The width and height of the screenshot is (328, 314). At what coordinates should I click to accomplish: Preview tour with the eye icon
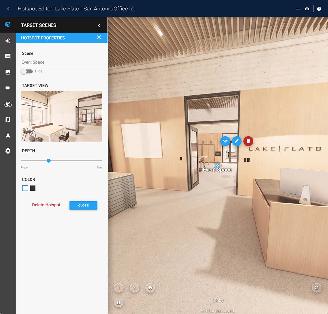[x=307, y=9]
